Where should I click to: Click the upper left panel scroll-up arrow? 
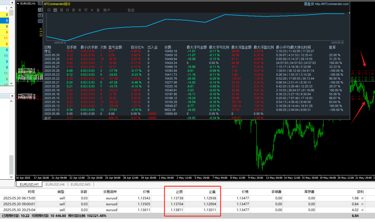click(11, 8)
